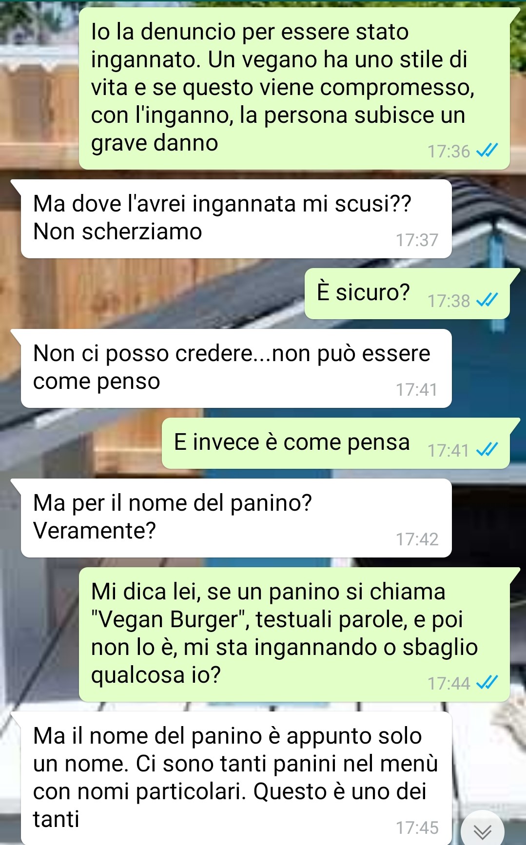
Task: Tap the text 'grave danno' in first message
Action: 155,143
